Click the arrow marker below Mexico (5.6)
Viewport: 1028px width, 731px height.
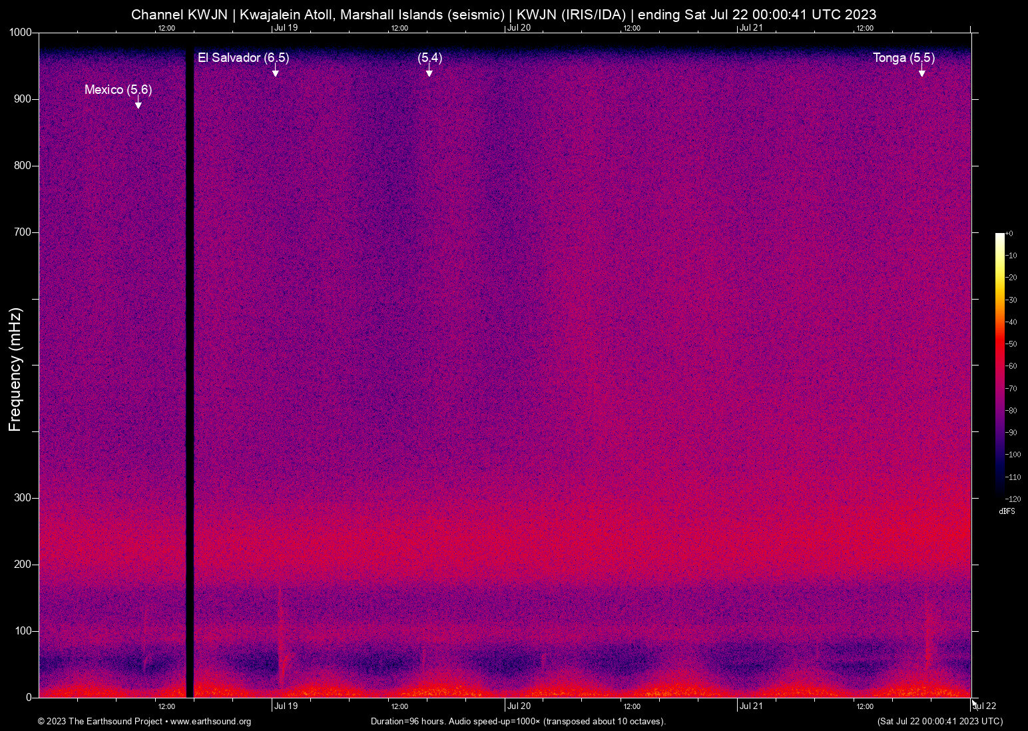pyautogui.click(x=138, y=103)
